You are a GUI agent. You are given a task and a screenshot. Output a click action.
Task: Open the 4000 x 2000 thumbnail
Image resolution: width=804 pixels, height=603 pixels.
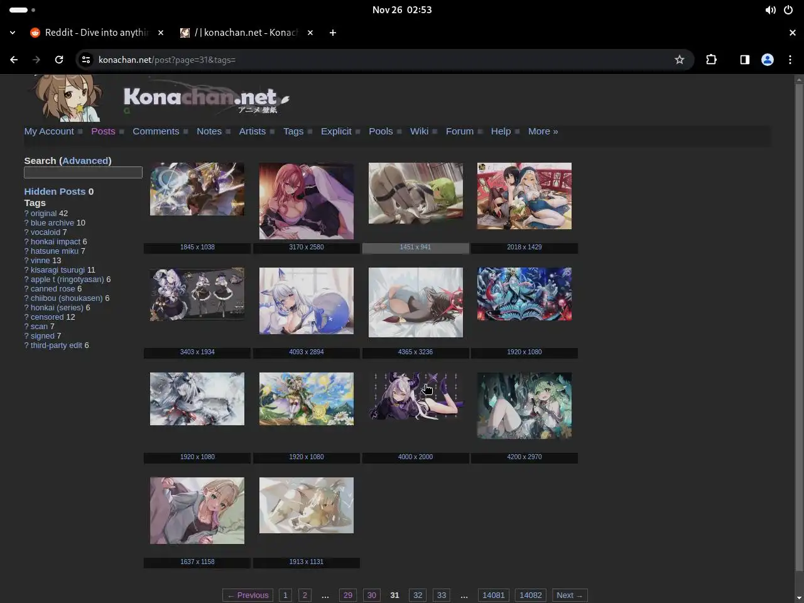[x=415, y=396]
